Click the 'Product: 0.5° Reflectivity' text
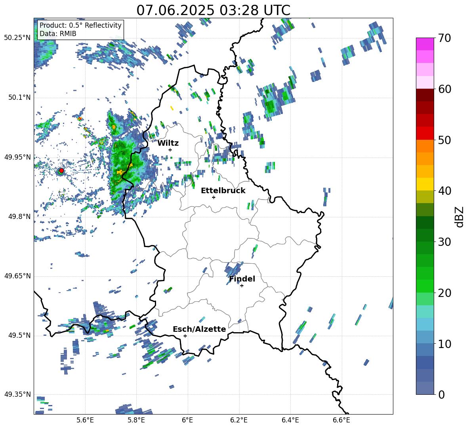The width and height of the screenshot is (469, 428). [x=80, y=25]
